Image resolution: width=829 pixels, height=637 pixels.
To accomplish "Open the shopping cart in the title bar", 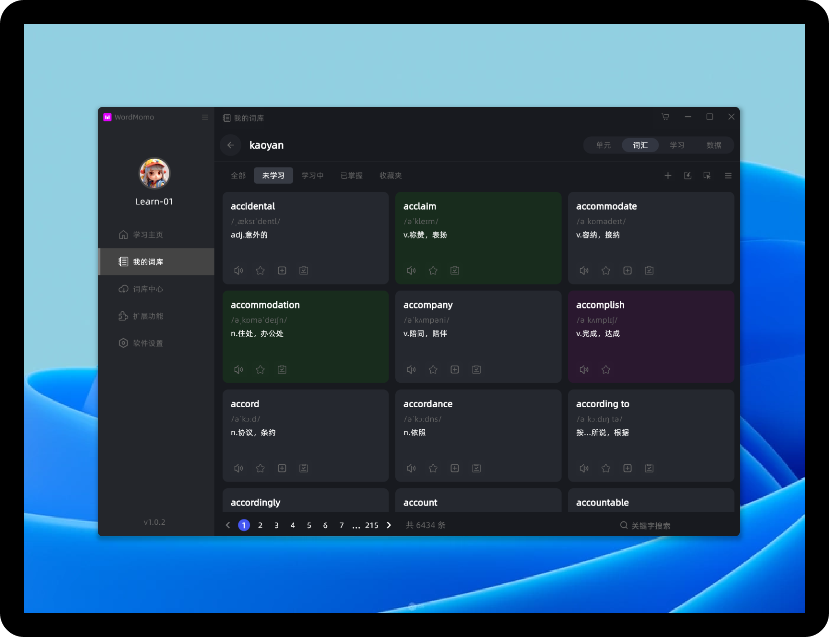I will [x=665, y=117].
